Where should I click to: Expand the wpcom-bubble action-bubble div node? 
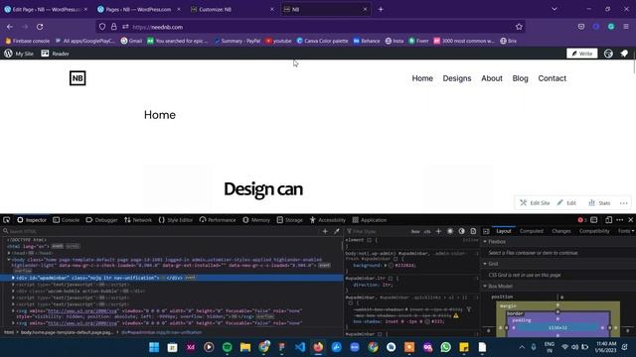click(13, 291)
